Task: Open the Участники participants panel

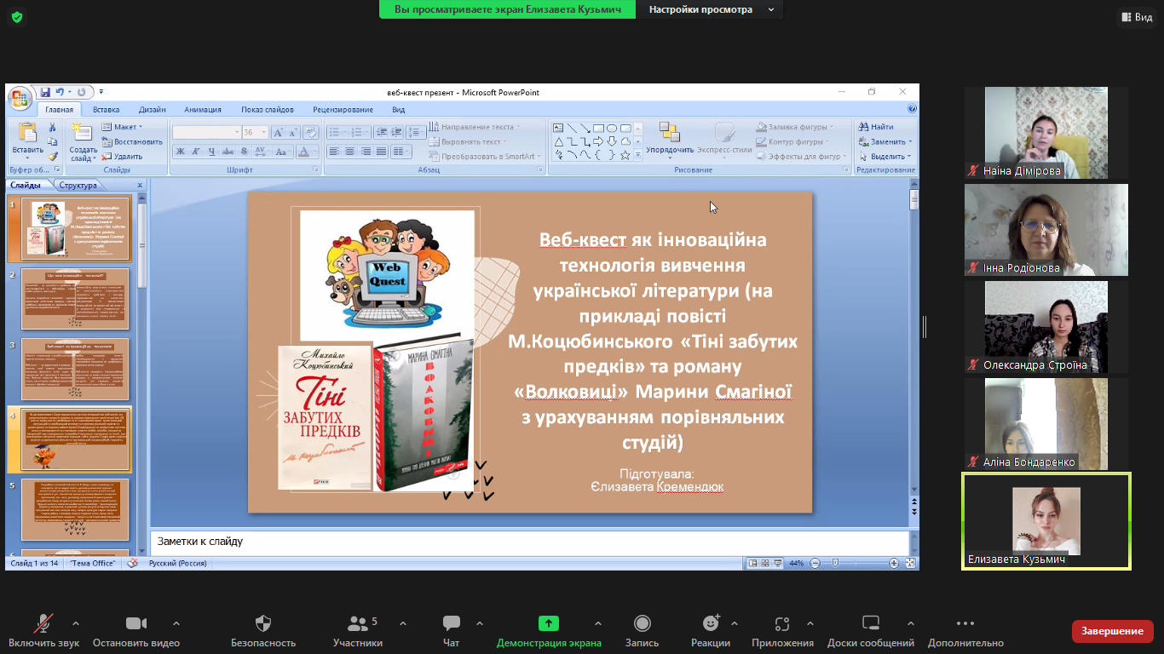Action: [x=357, y=624]
